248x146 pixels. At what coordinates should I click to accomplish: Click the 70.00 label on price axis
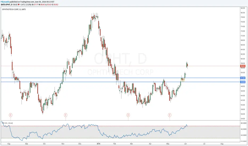[243, 36]
